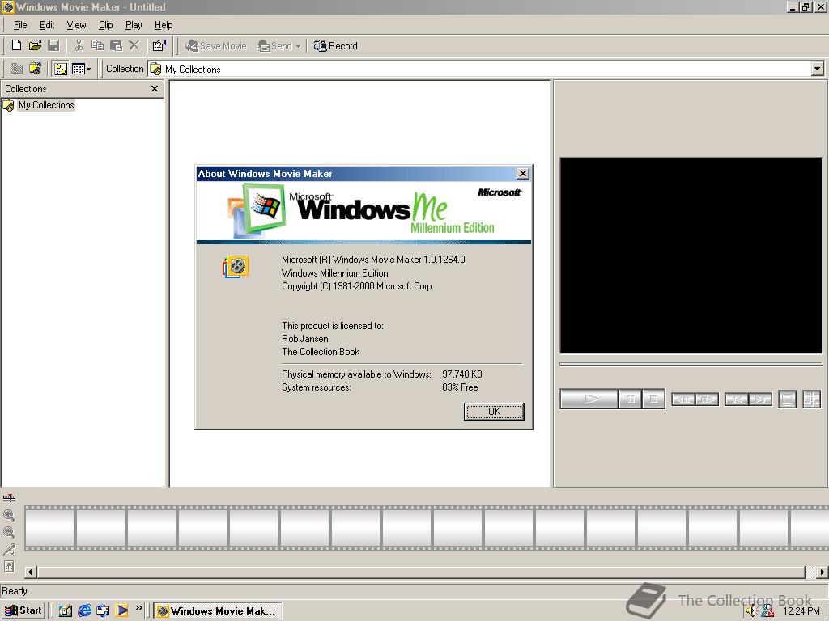Click the Open Project folder icon
This screenshot has height=621, width=829.
35,45
